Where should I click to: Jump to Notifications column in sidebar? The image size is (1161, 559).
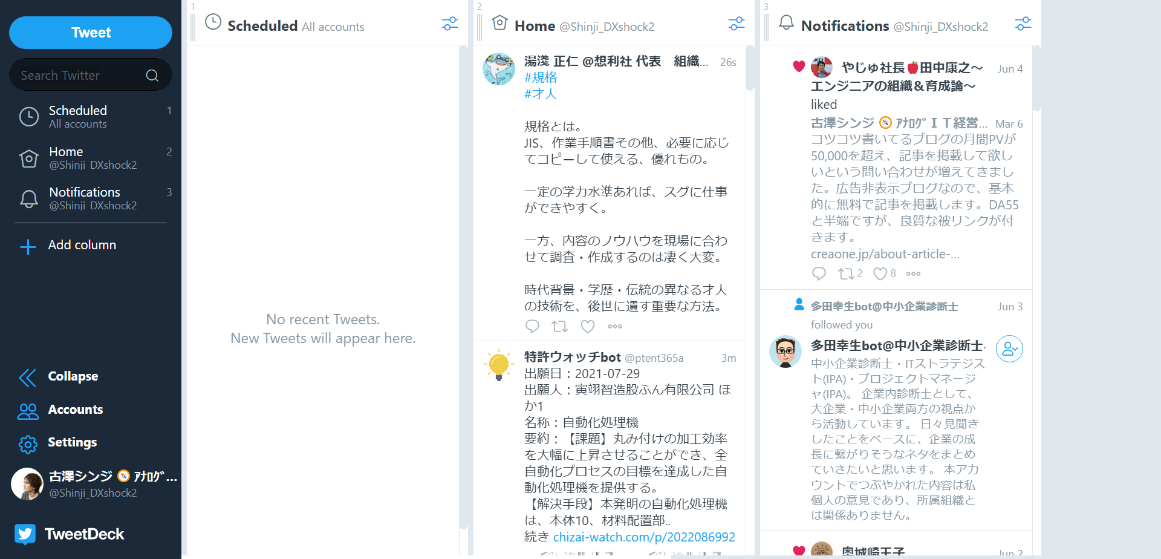[x=91, y=198]
